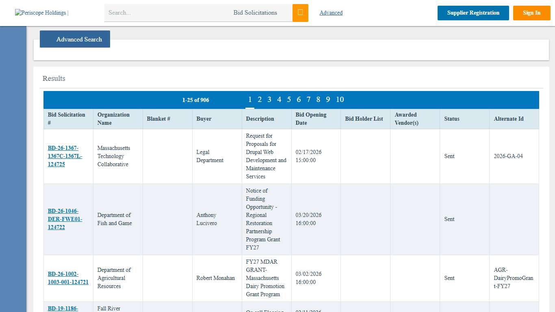Open the Bid Solicitations category selector
Image resolution: width=555 pixels, height=312 pixels.
255,13
